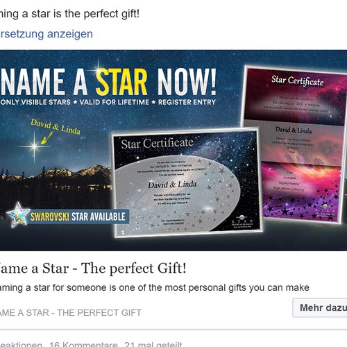Image resolution: width=347 pixels, height=347 pixels.
Task: Open 'Name a Star - The perfect Gift!' headline
Action: pos(93,269)
